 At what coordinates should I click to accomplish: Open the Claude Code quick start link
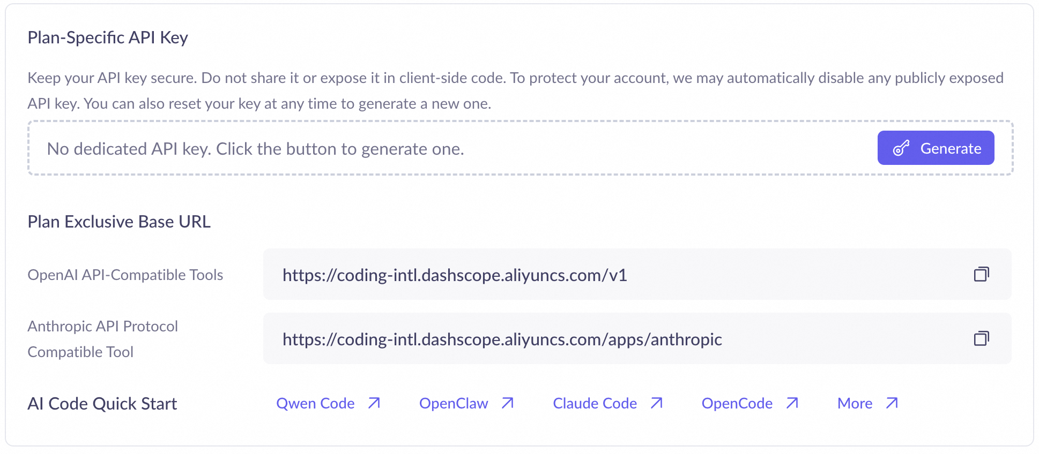595,403
